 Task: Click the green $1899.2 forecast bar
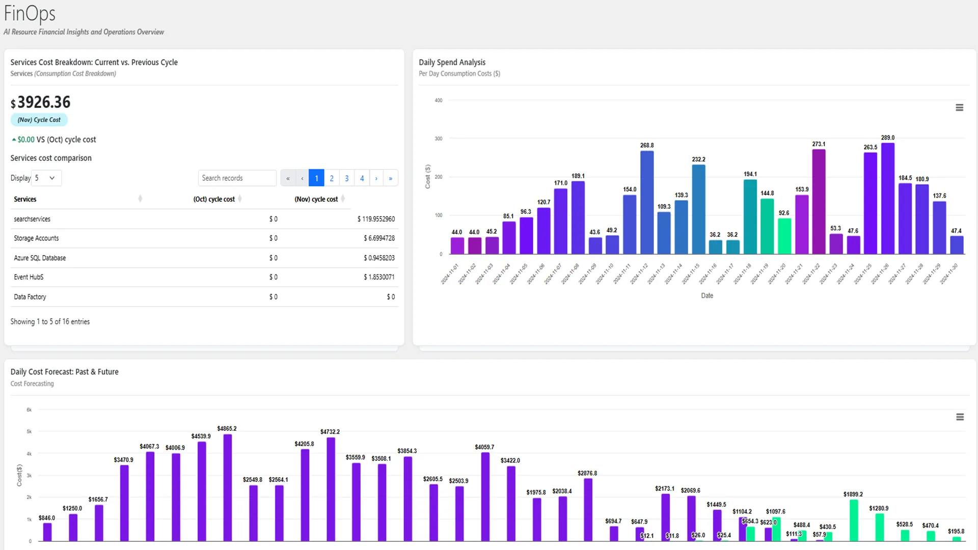point(854,519)
